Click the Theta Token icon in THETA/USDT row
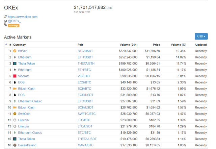The image size is (216, 149). [x=15, y=139]
